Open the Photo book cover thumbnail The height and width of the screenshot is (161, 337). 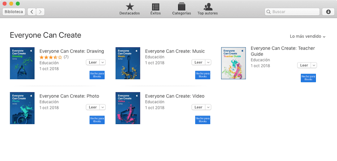click(22, 108)
